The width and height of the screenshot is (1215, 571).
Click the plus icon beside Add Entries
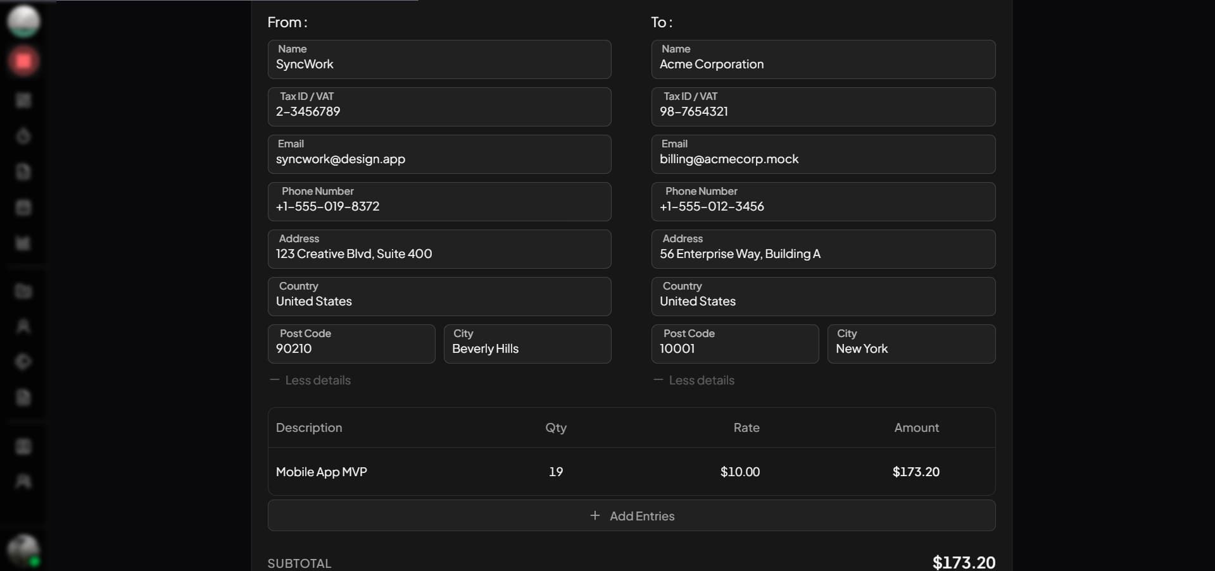coord(595,516)
